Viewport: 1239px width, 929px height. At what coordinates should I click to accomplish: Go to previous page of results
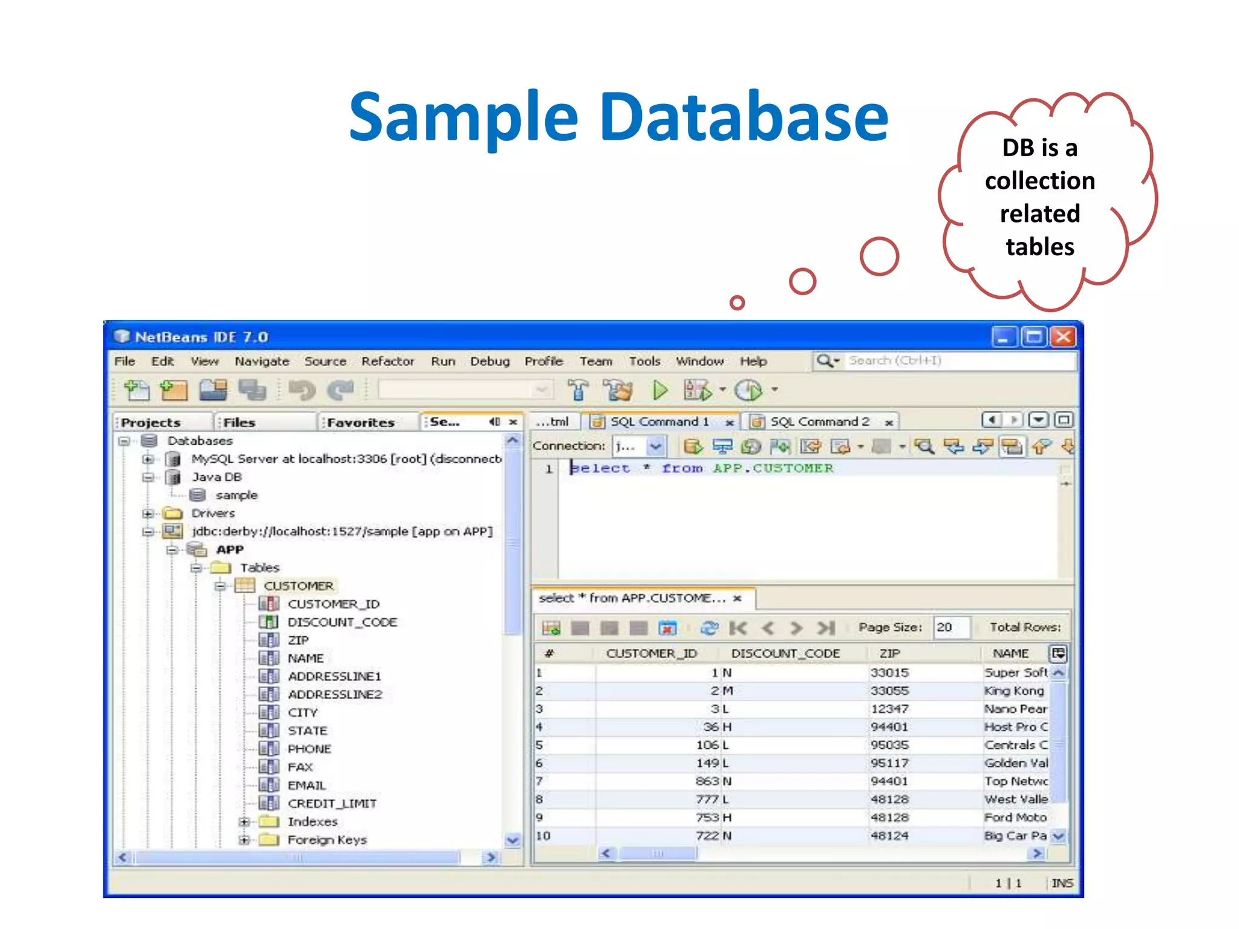[768, 628]
